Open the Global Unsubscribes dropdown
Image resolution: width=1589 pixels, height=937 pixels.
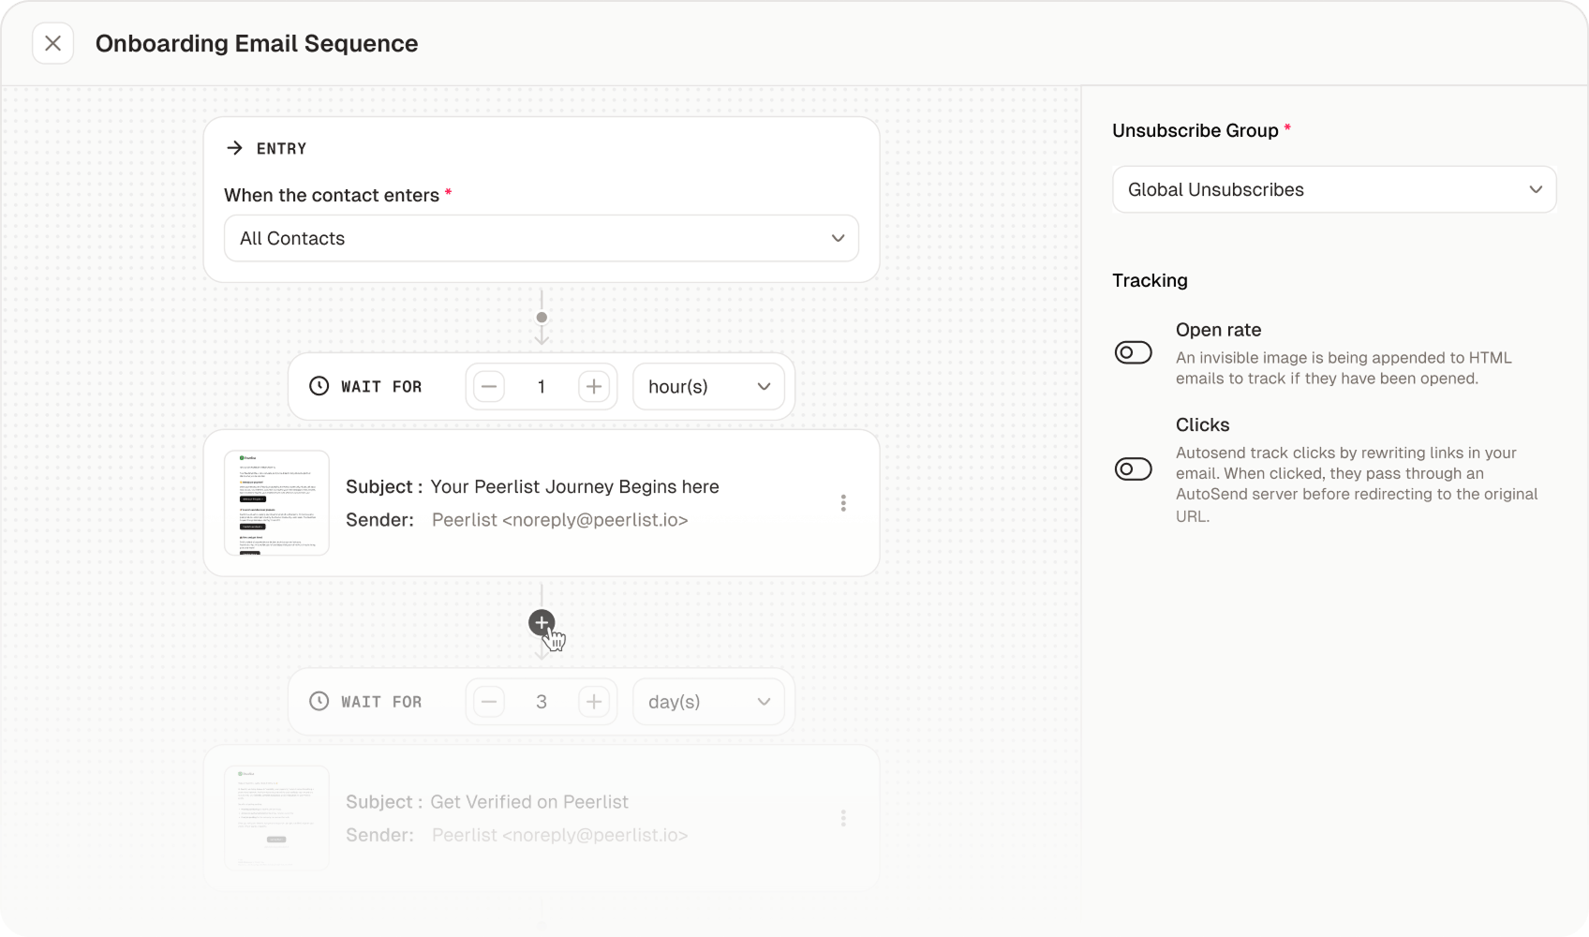click(x=1333, y=190)
